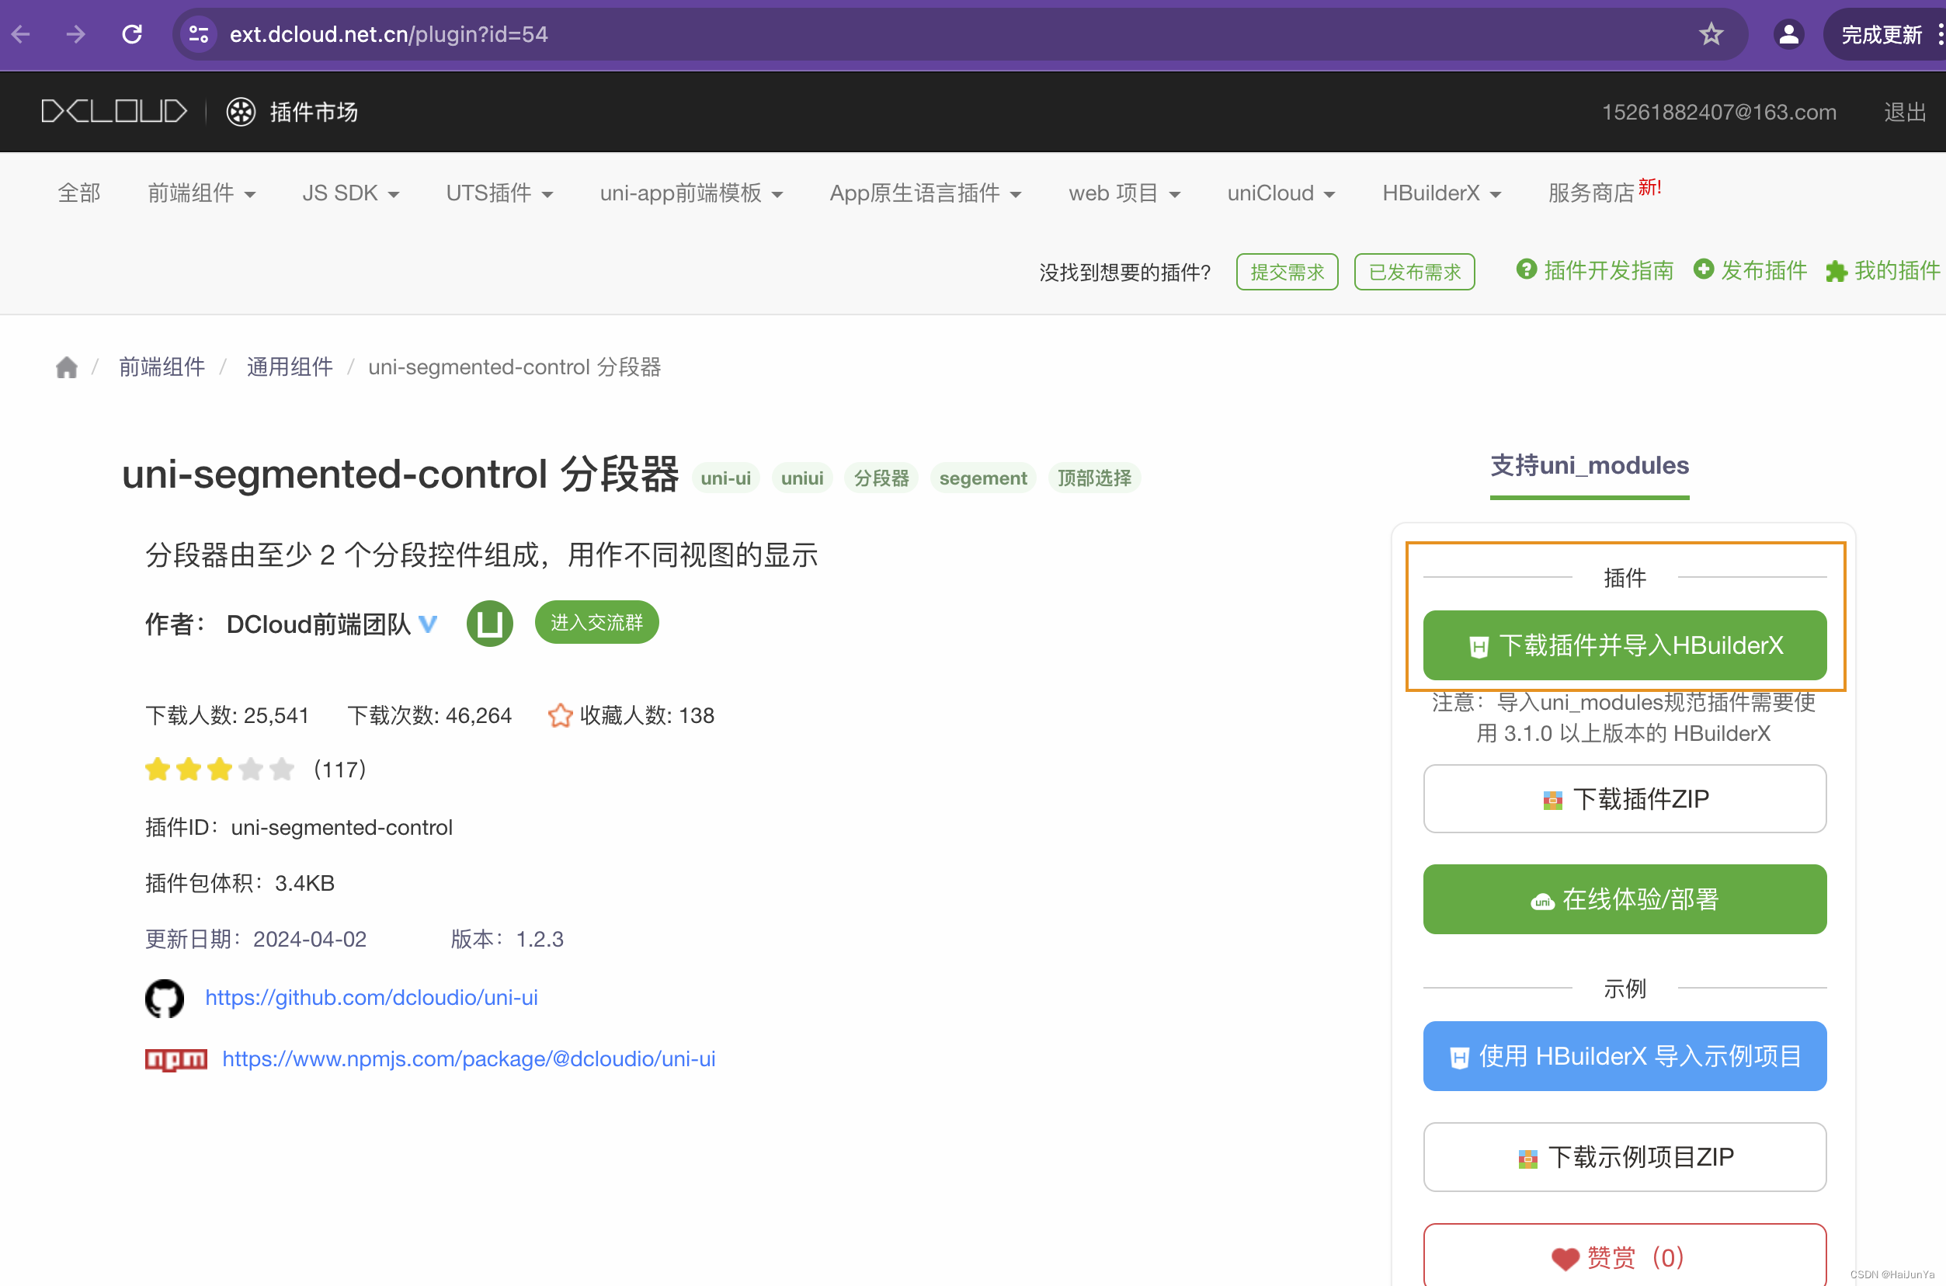Click 下载插件并导入HBuilderX button
1946x1286 pixels.
pyautogui.click(x=1625, y=645)
